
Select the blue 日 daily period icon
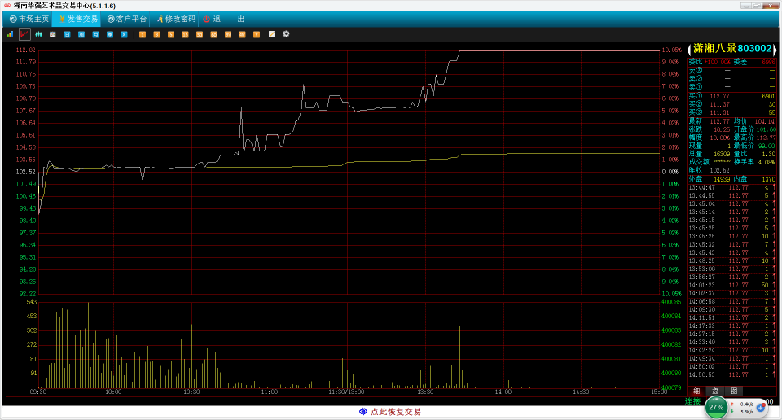click(x=67, y=34)
